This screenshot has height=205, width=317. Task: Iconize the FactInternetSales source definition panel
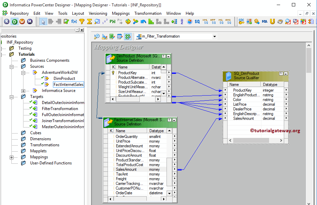click(x=175, y=119)
